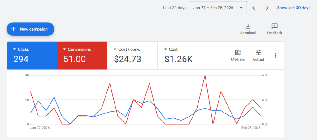Click the highest red conversions peak on chart
This screenshot has width=317, height=140.
click(205, 75)
